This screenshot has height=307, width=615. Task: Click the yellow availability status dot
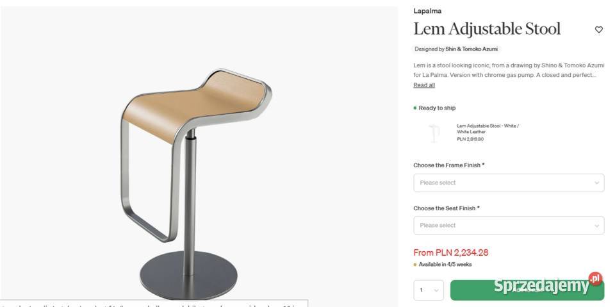click(x=415, y=265)
